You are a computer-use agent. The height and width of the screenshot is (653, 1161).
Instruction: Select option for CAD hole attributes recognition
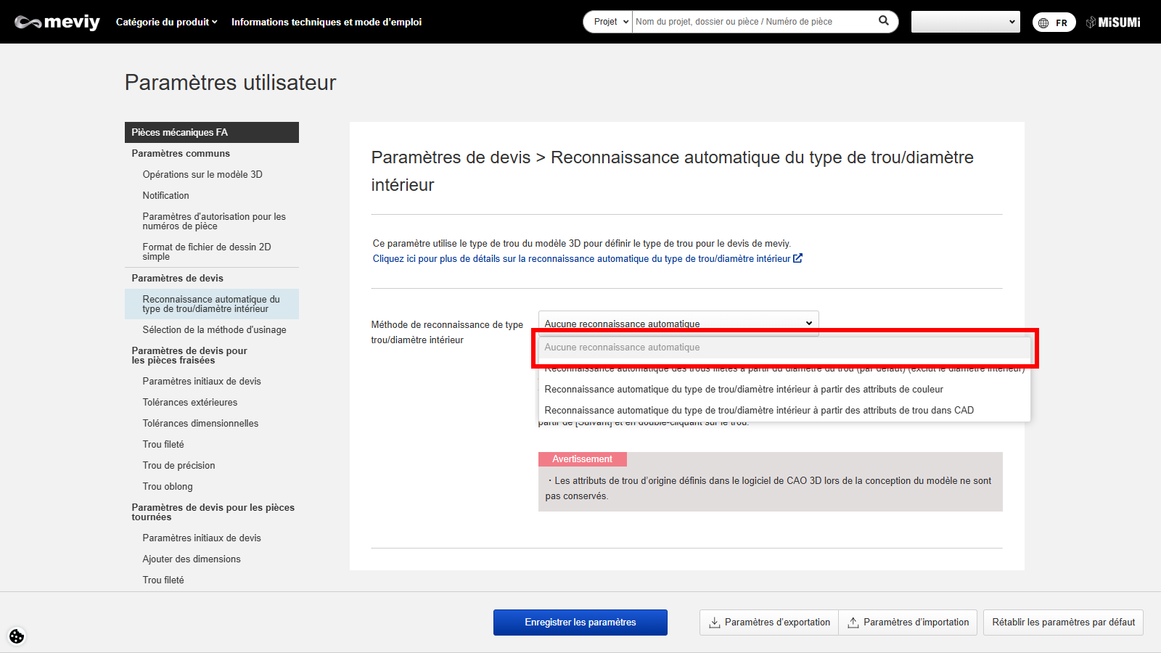point(758,411)
